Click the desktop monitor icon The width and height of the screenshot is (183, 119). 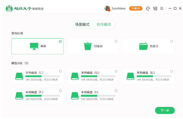click(34, 46)
